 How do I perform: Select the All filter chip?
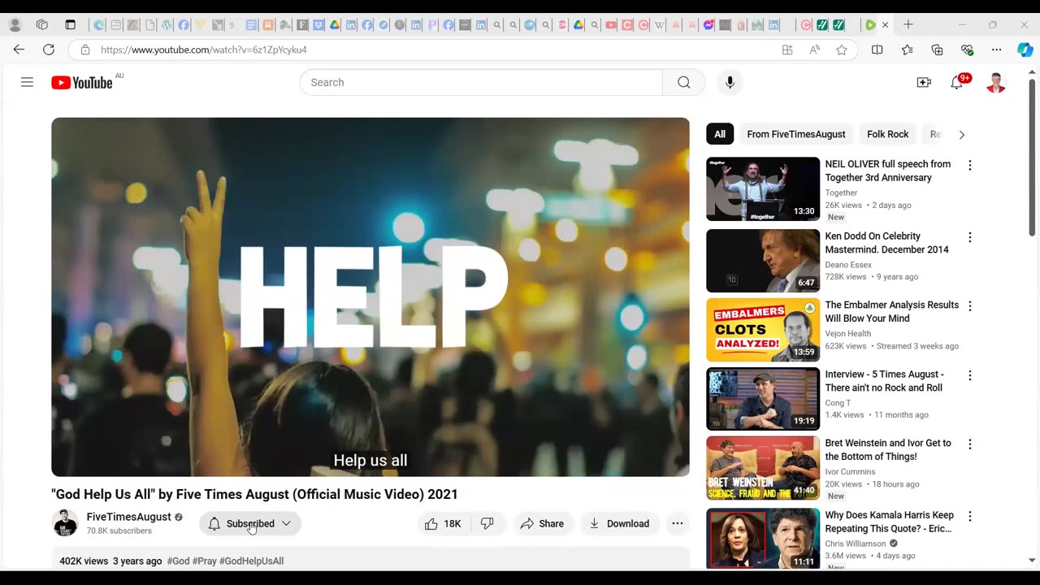[x=720, y=134]
